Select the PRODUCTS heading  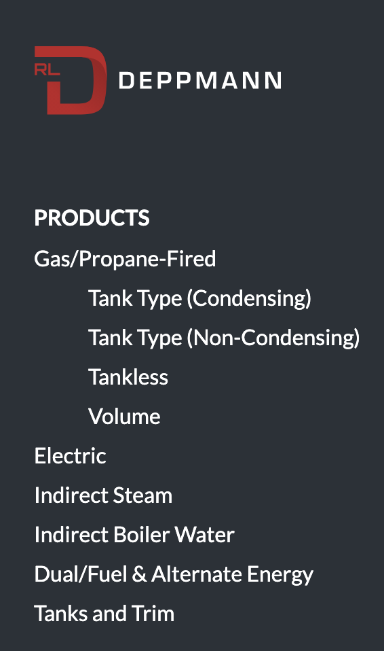coord(92,218)
